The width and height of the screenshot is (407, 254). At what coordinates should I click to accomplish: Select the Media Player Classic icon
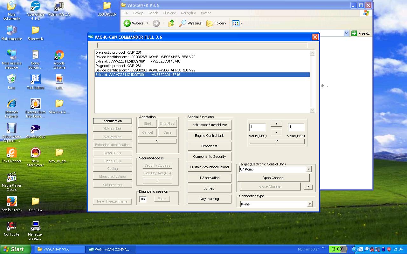(11, 182)
